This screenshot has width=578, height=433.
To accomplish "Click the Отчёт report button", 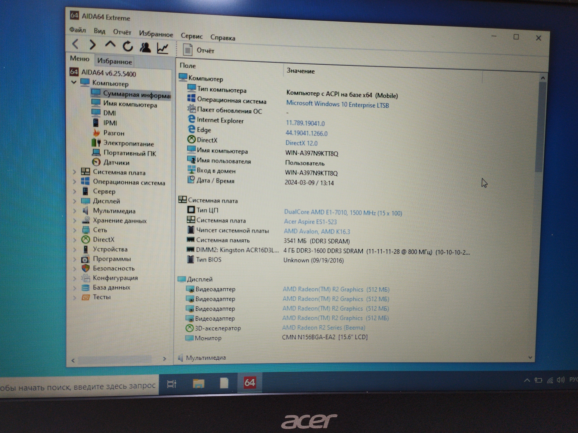I will pos(199,50).
